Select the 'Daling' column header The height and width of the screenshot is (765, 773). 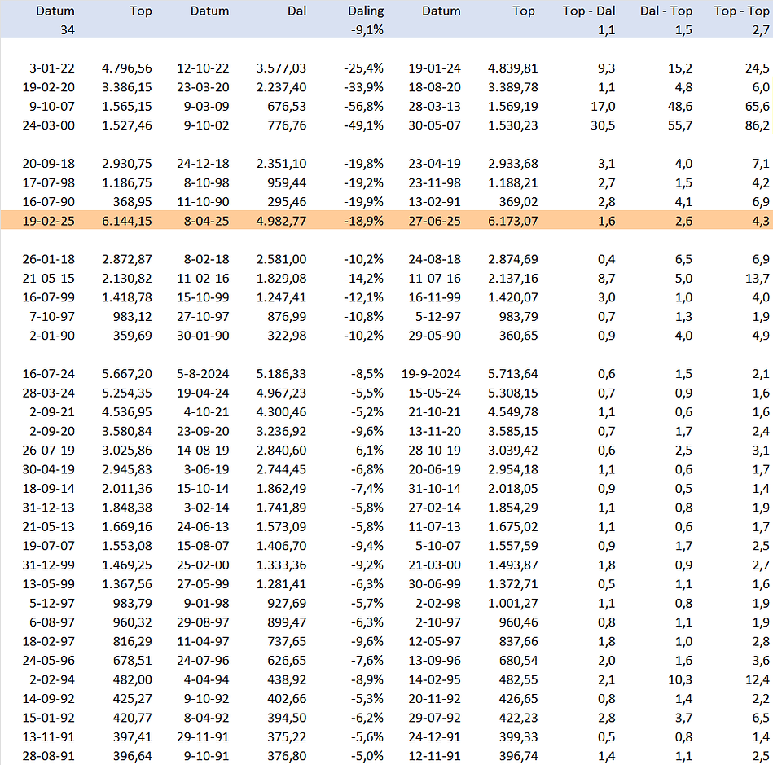click(365, 11)
